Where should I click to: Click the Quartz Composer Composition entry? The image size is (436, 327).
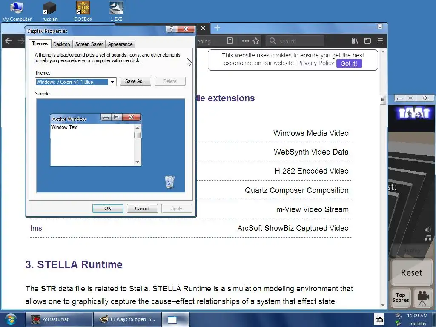296,190
